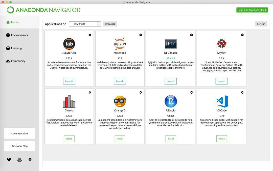Open the Developer Blog link
This screenshot has width=273, height=171.
pos(19,146)
